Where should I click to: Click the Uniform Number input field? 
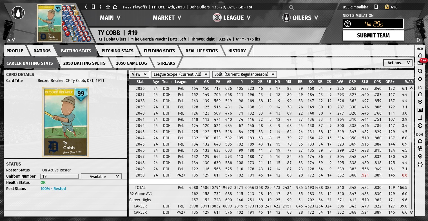click(x=59, y=177)
